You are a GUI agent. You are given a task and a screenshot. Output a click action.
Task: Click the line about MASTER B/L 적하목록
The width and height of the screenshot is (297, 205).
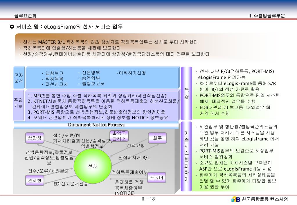pyautogui.click(x=110, y=42)
